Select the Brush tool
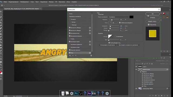Viewport: 173px width, 97px height. (1, 31)
